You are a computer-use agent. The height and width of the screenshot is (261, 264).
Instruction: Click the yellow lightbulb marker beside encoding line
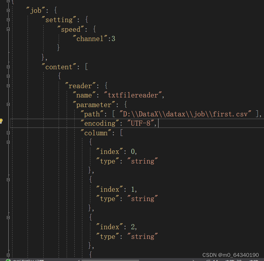(x=2, y=121)
